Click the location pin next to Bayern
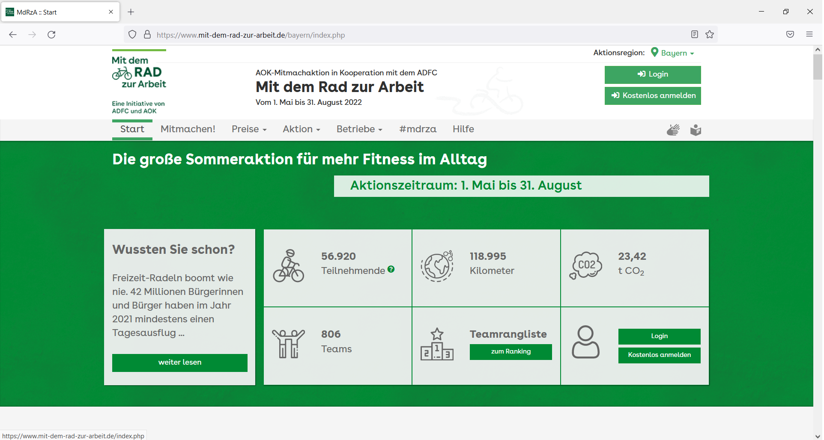 [654, 52]
